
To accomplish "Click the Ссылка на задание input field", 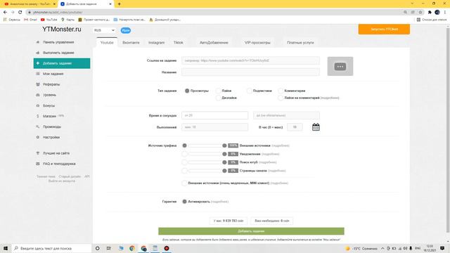I will 250,60.
